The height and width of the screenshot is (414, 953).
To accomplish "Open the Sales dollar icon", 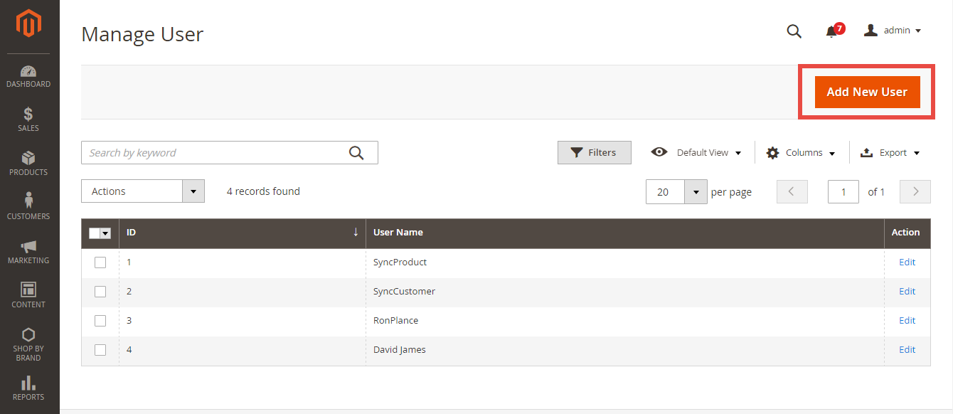I will coord(28,115).
